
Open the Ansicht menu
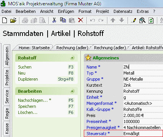click(47, 11)
